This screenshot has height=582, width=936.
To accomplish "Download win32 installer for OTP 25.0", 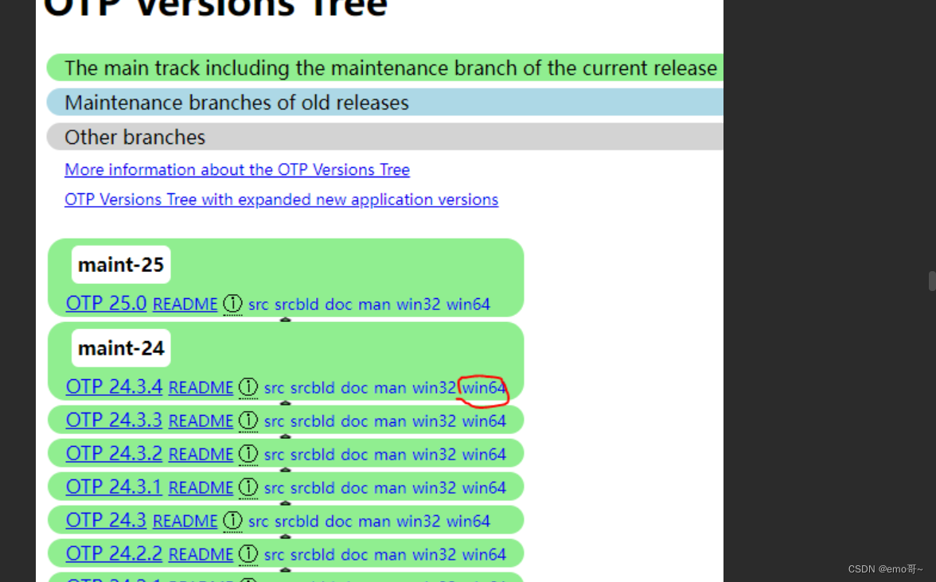I will click(419, 305).
